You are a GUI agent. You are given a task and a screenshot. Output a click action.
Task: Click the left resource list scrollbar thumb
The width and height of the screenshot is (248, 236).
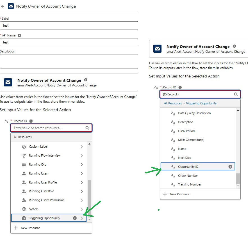(89, 199)
